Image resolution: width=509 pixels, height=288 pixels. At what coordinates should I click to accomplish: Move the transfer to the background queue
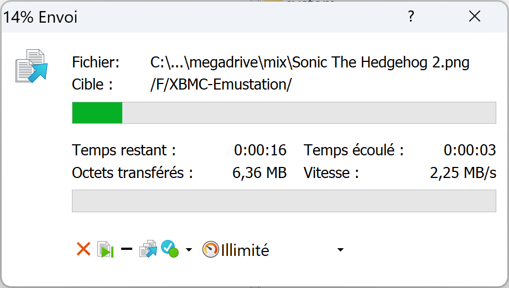[148, 249]
